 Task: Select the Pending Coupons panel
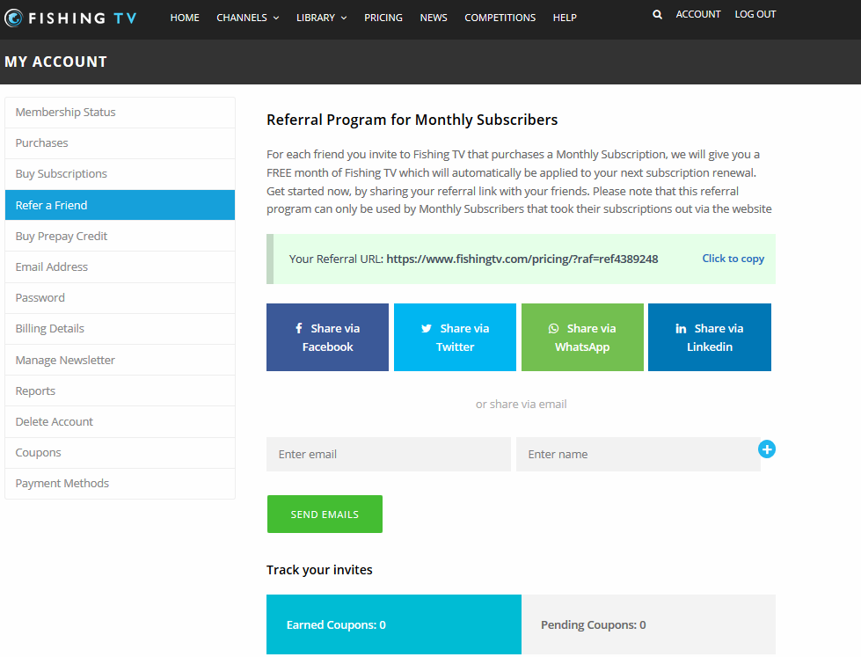(x=648, y=624)
